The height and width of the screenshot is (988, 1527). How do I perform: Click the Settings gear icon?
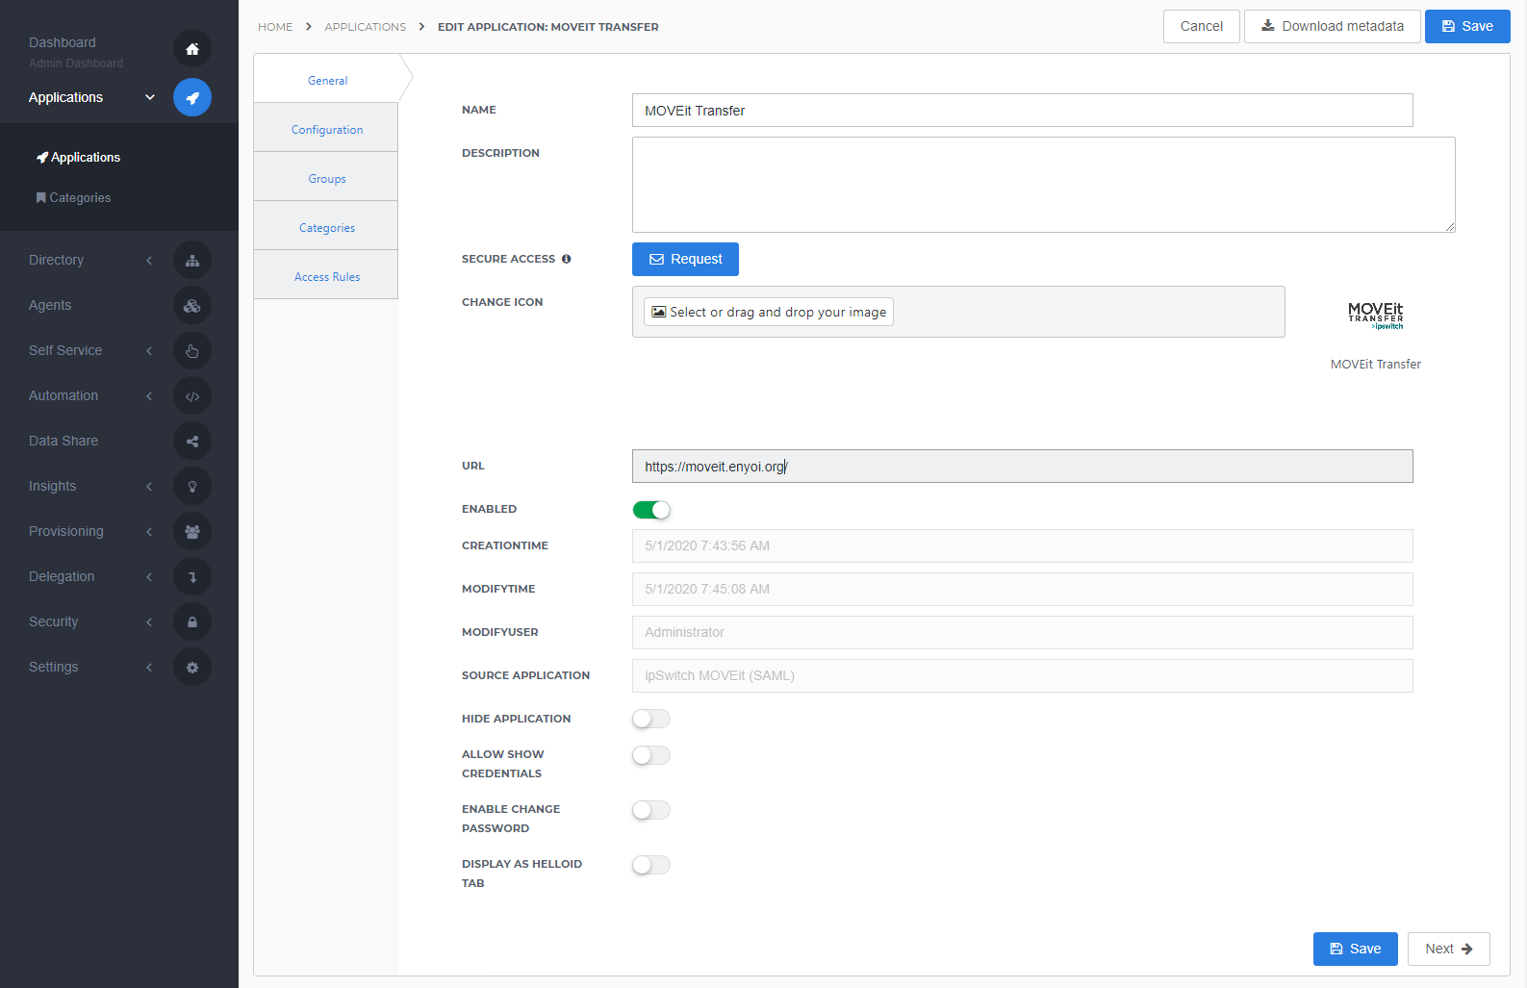point(192,668)
